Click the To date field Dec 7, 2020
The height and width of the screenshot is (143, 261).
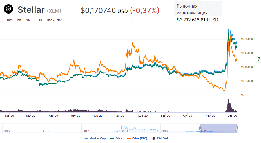pyautogui.click(x=55, y=20)
